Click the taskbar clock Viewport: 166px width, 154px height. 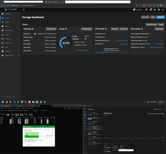coord(160,102)
